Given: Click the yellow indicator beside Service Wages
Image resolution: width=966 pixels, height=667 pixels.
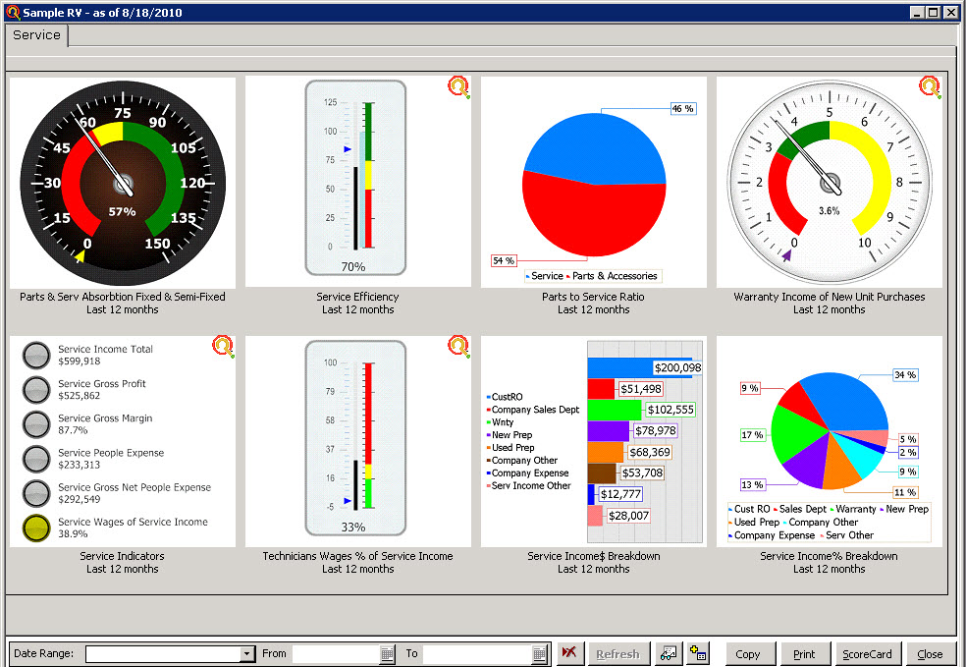Looking at the screenshot, I should click(35, 528).
